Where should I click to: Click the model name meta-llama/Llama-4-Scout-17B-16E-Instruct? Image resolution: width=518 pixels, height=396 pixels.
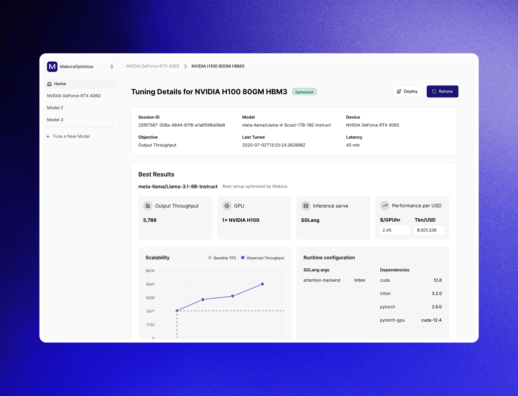pyautogui.click(x=287, y=125)
